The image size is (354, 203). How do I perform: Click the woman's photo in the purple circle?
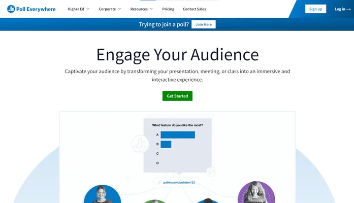pos(256,192)
